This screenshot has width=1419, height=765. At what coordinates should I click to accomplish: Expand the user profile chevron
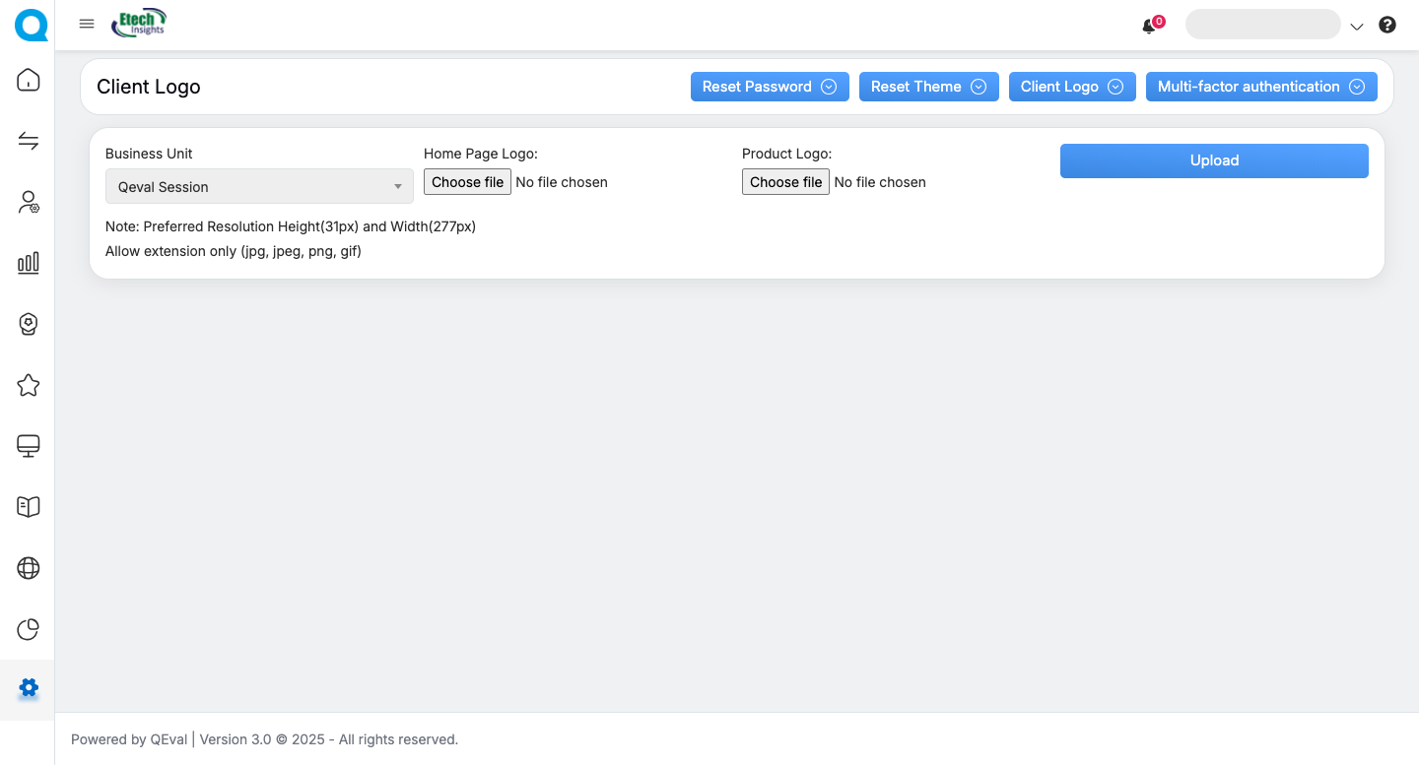pos(1357,27)
